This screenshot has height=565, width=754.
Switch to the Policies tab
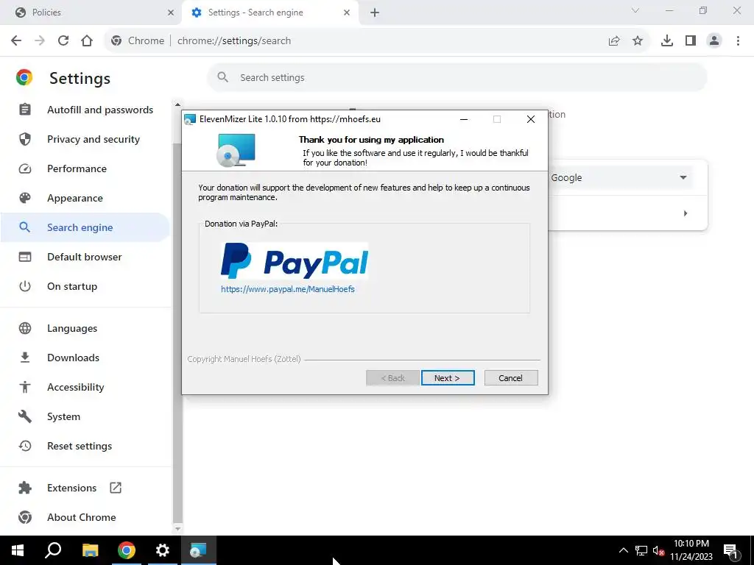tap(90, 13)
